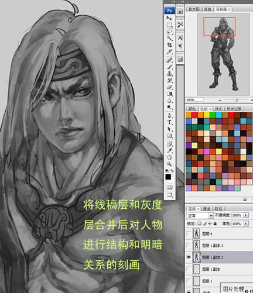Viewport: 253px width, 293px height.
Task: Select the Hand tool
Action: [x=169, y=157]
